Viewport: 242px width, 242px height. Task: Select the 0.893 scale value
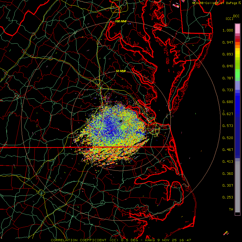tap(228, 54)
